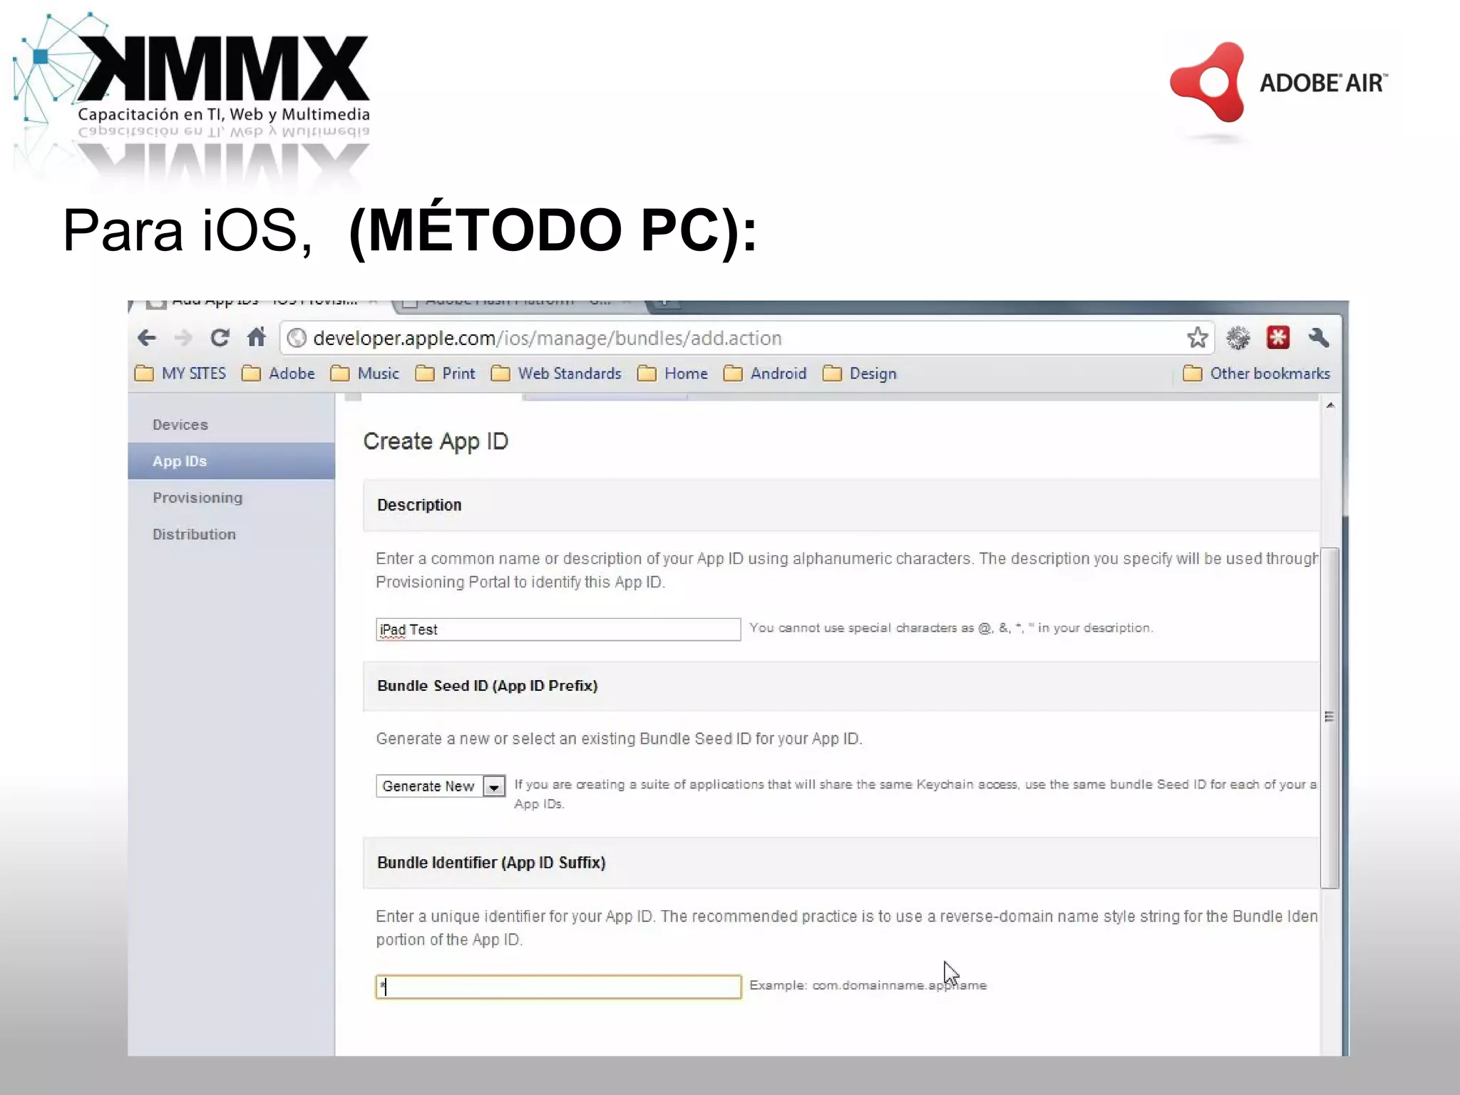Click the scrollbar up arrow

[1330, 406]
